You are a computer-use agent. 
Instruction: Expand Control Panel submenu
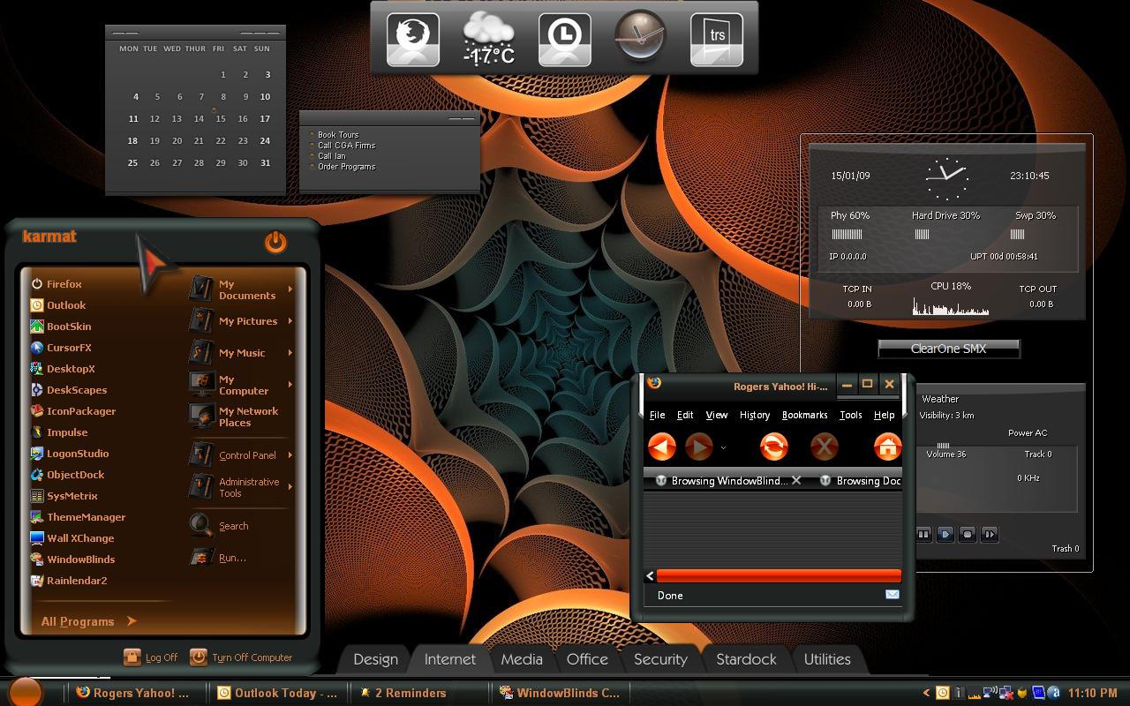tap(290, 455)
